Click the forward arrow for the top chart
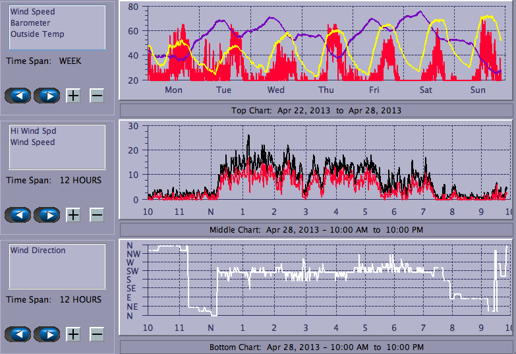 pyautogui.click(x=47, y=96)
